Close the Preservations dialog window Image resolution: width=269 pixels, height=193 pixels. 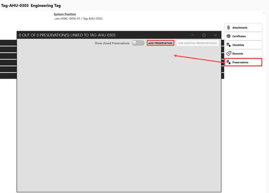pos(215,35)
